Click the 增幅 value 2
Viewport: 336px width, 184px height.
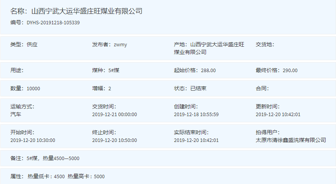click(110, 89)
